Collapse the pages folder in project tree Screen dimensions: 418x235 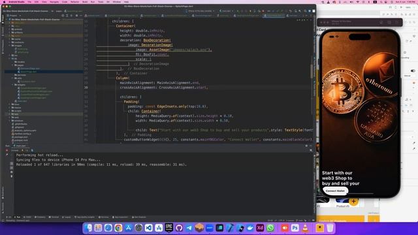point(12,65)
